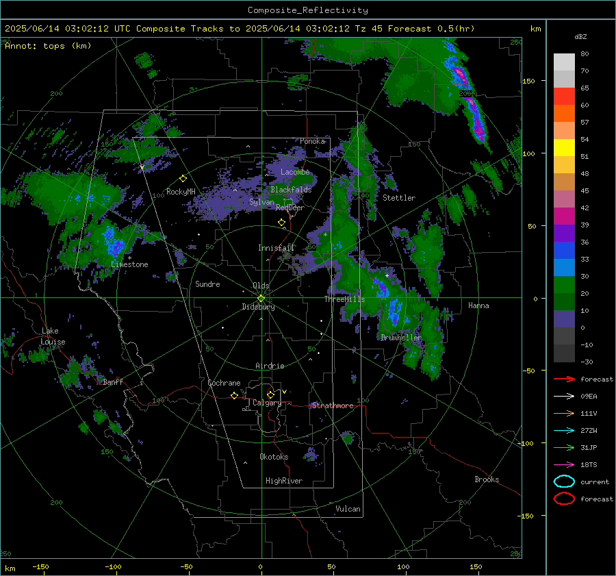616x576 pixels.
Task: Select the orange 111V arrow legend icon
Action: (x=564, y=413)
